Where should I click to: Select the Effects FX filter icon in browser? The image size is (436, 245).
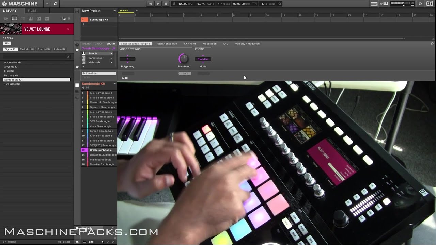tap(39, 19)
